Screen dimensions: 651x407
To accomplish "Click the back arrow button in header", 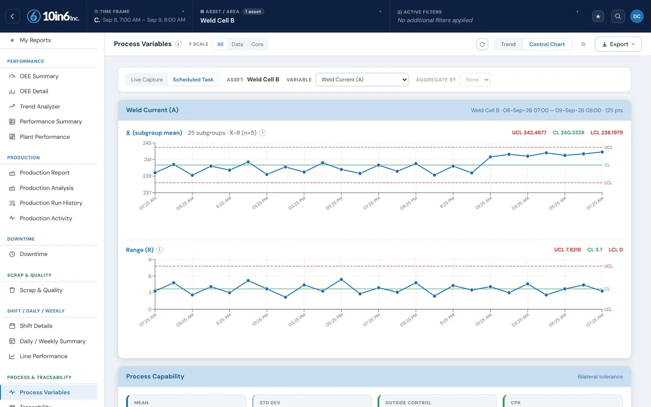I will pos(12,16).
